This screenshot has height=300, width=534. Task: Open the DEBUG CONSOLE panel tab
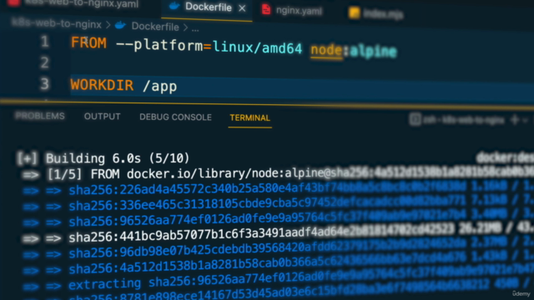pos(175,117)
